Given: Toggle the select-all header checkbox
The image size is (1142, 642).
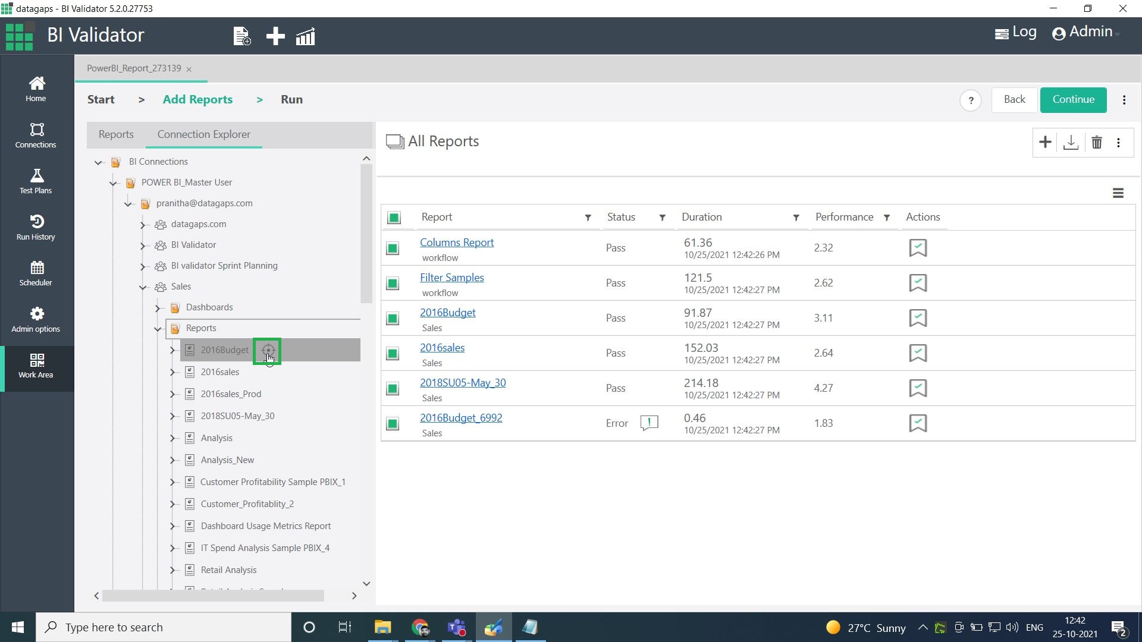Looking at the screenshot, I should point(394,218).
